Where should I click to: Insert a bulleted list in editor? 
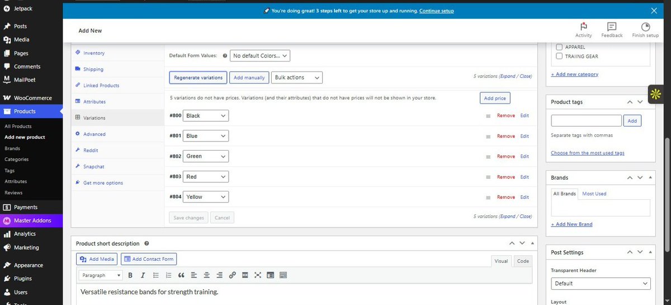click(156, 275)
